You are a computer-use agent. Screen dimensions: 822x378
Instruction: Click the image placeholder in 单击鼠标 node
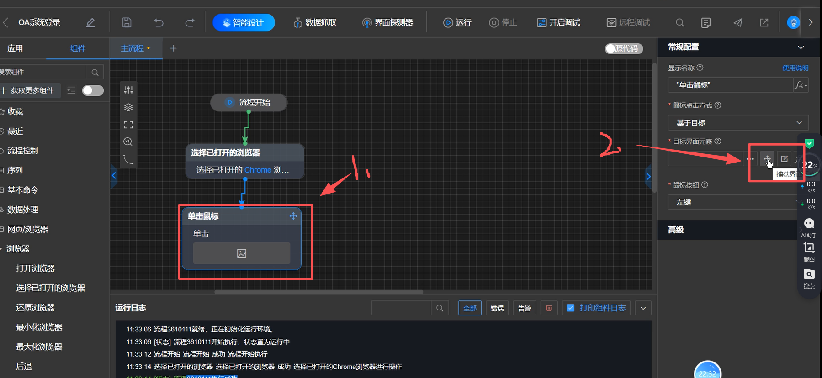click(242, 253)
